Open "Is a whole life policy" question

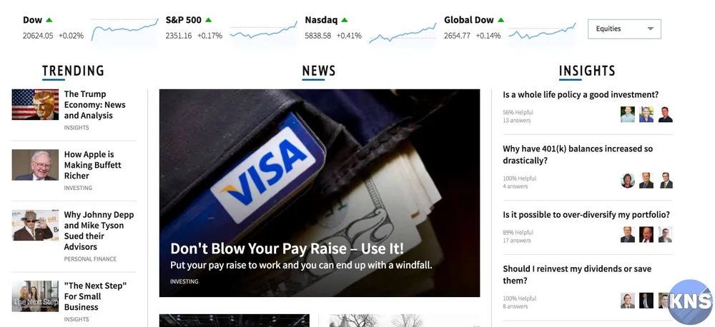tap(581, 95)
